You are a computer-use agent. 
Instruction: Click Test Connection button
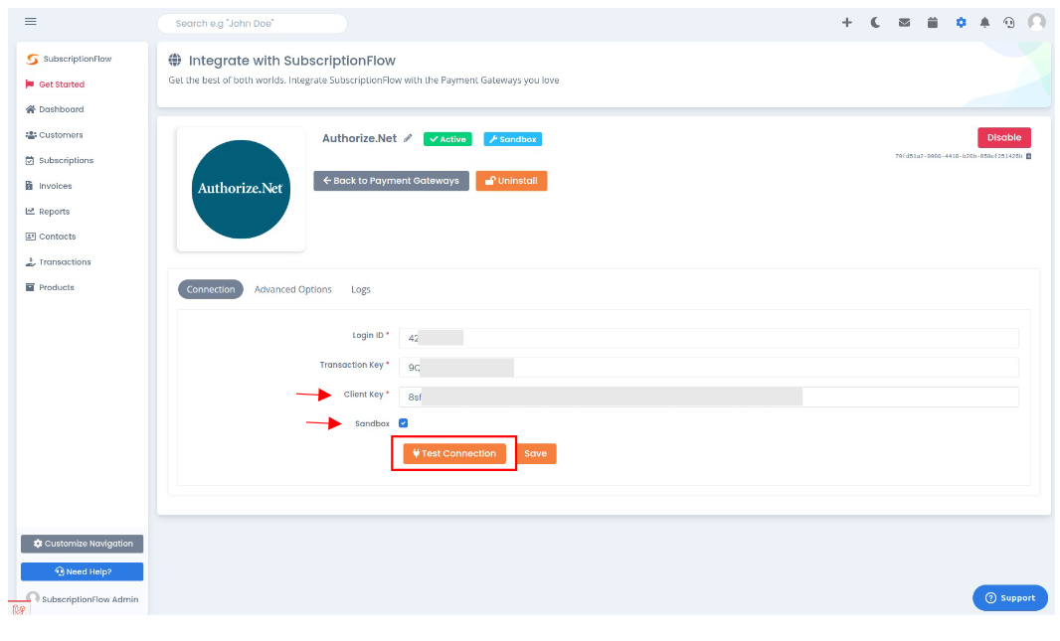tap(454, 454)
